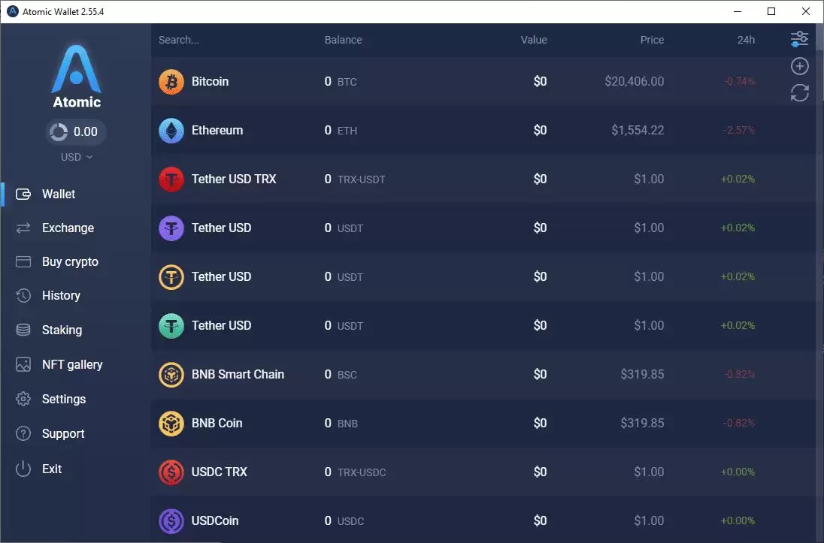Select the NFT gallery picture icon
Image resolution: width=824 pixels, height=543 pixels.
coord(22,364)
